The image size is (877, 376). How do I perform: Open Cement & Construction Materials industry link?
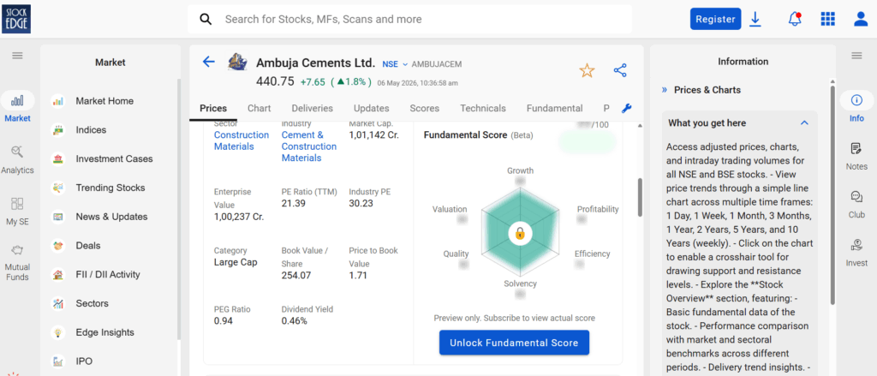tap(309, 146)
